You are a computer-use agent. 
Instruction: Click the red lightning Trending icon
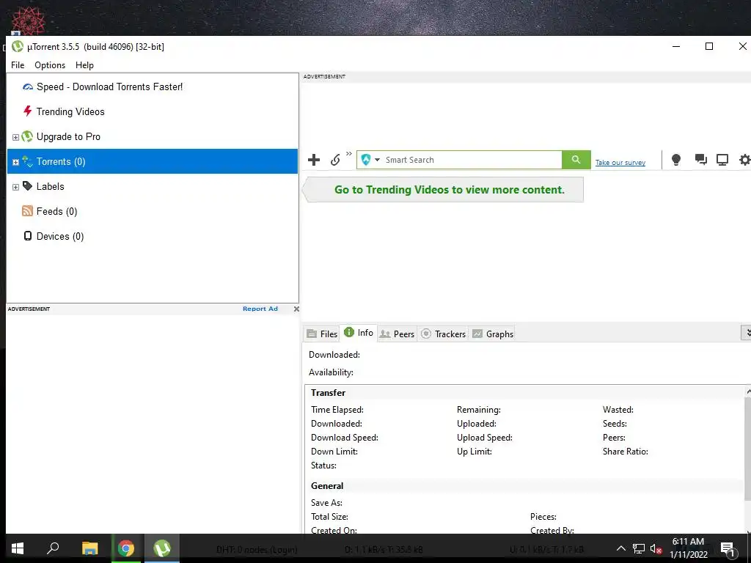28,111
